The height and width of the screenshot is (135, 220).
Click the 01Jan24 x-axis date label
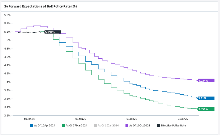pos(30,119)
